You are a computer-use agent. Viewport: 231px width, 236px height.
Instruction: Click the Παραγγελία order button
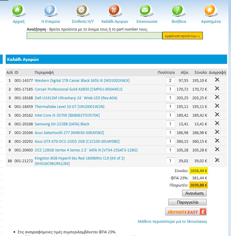pyautogui.click(x=187, y=202)
